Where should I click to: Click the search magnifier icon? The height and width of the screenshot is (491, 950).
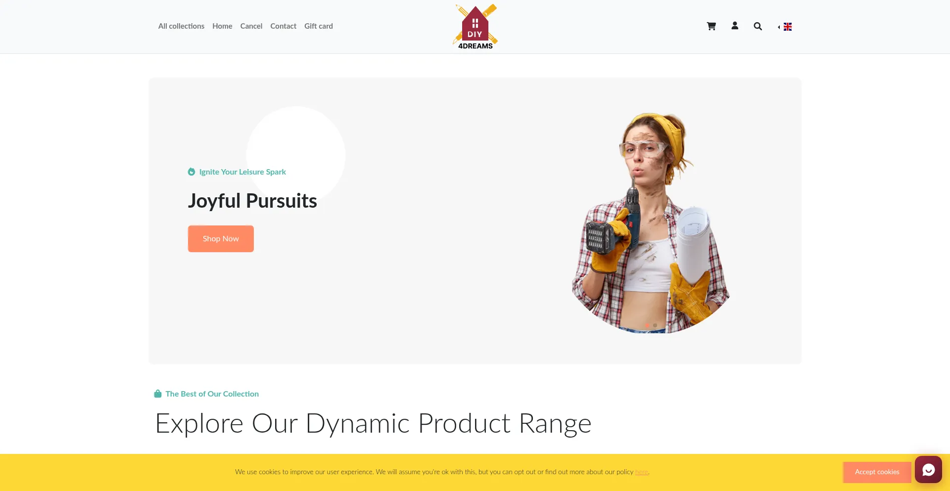(758, 26)
